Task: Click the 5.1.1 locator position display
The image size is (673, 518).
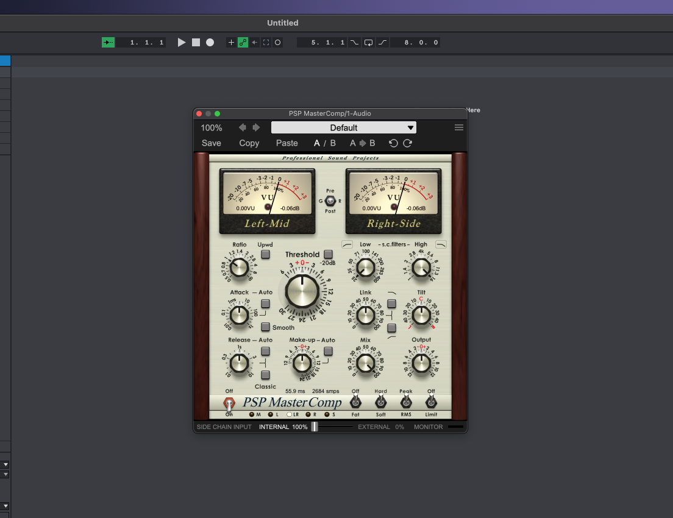Action: (322, 42)
